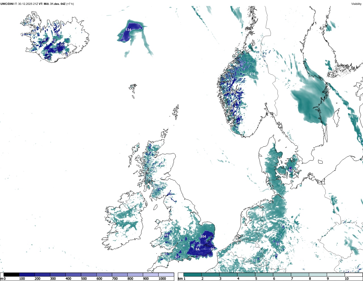Click the black 0–100 m legend swatch
The width and height of the screenshot is (363, 281).
pyautogui.click(x=11, y=274)
